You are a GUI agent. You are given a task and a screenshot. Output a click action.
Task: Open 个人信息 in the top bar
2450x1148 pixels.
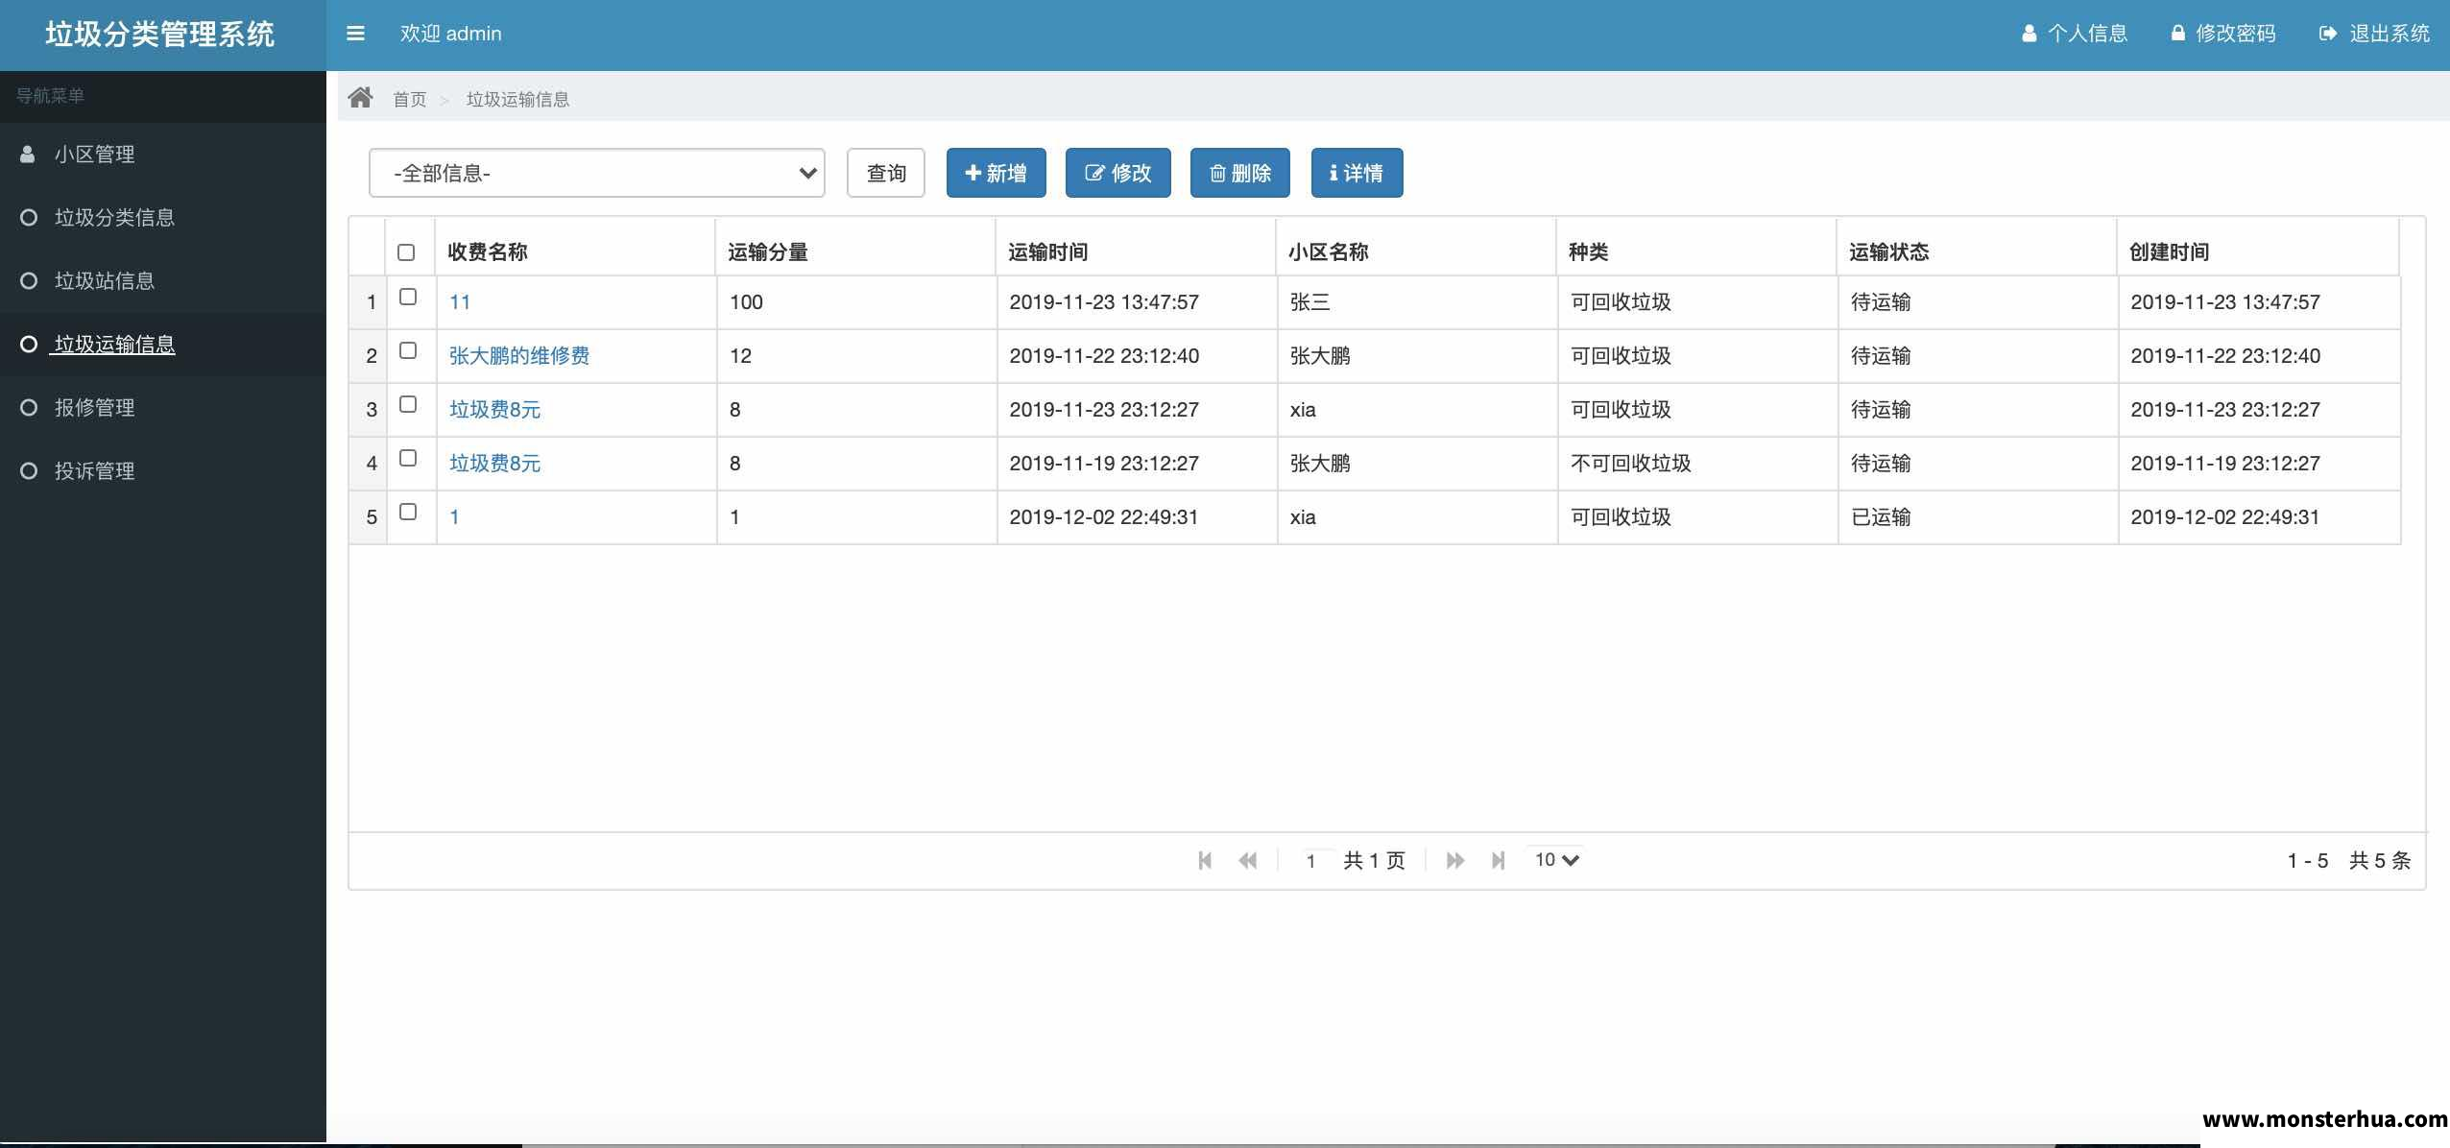(x=2075, y=34)
